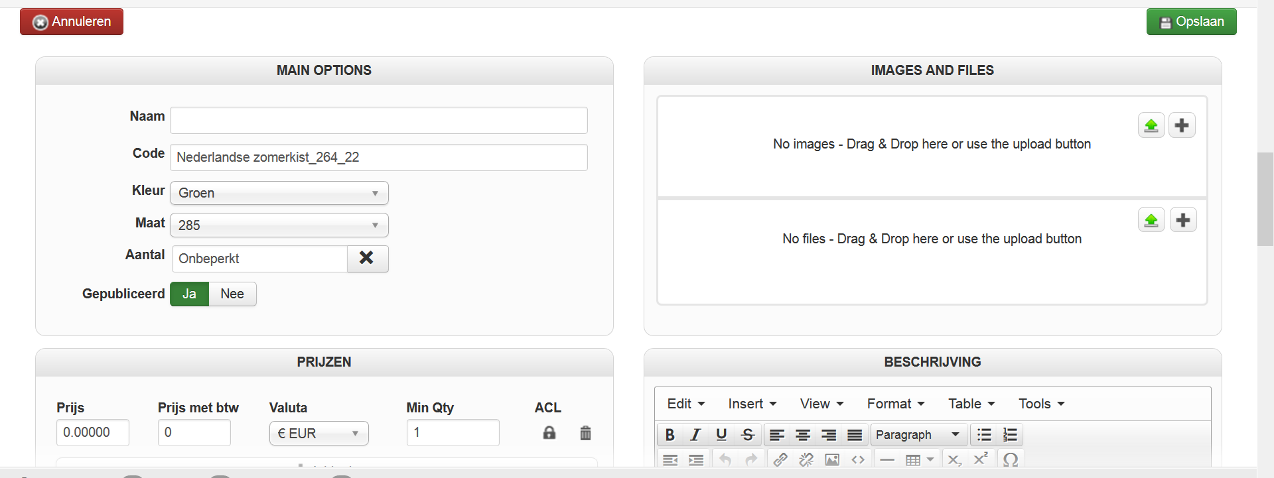Click the Naam input field
This screenshot has width=1274, height=478.
pyautogui.click(x=378, y=121)
